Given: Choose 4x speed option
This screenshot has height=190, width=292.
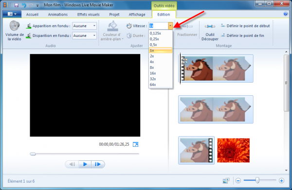Looking at the screenshot, I should 161,62.
